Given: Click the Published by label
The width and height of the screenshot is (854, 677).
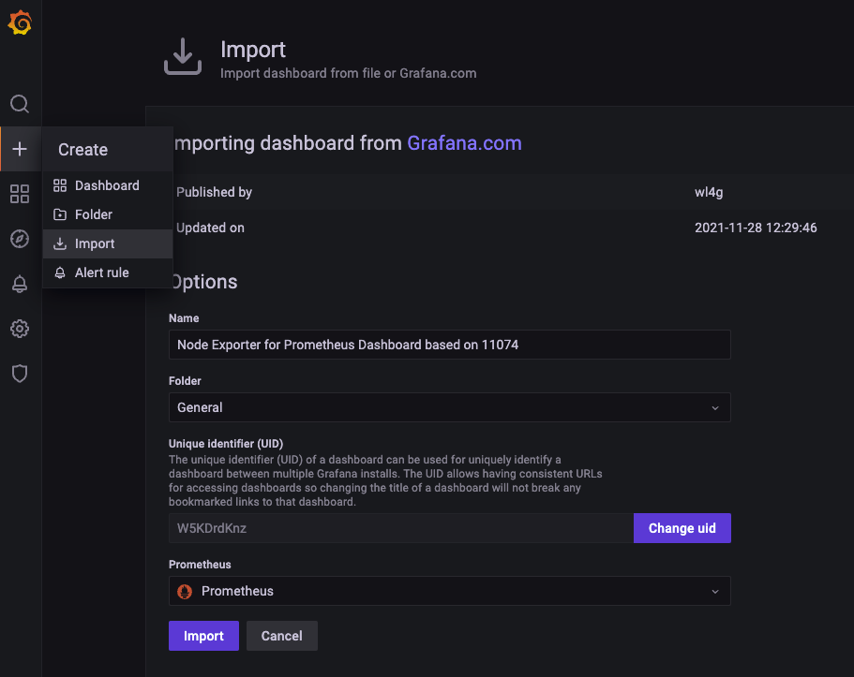Looking at the screenshot, I should click(x=214, y=192).
